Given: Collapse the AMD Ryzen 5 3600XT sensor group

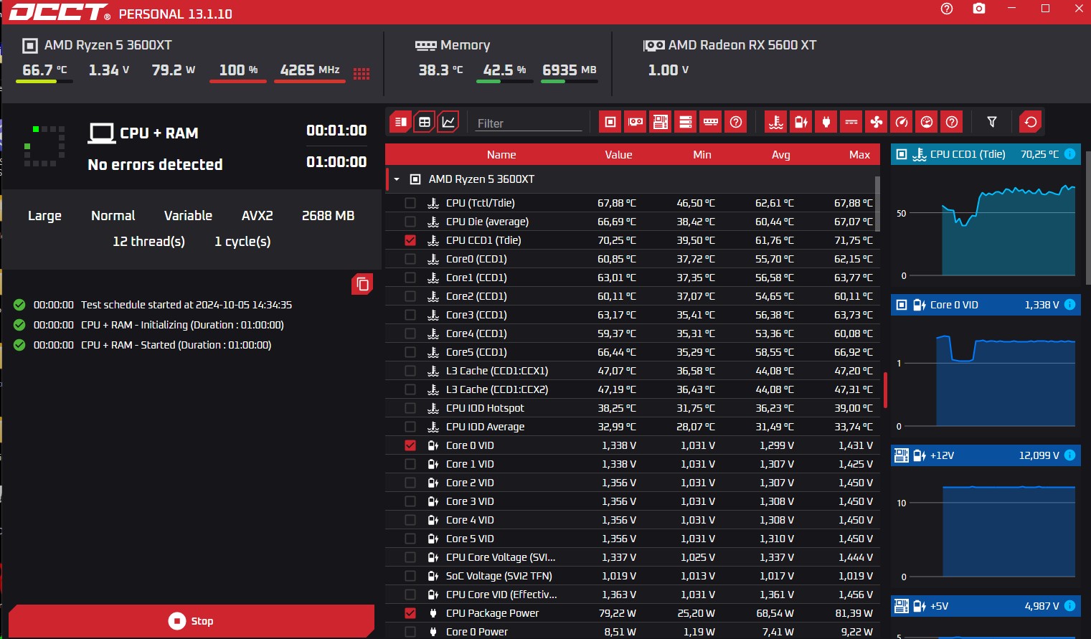Looking at the screenshot, I should [x=397, y=179].
